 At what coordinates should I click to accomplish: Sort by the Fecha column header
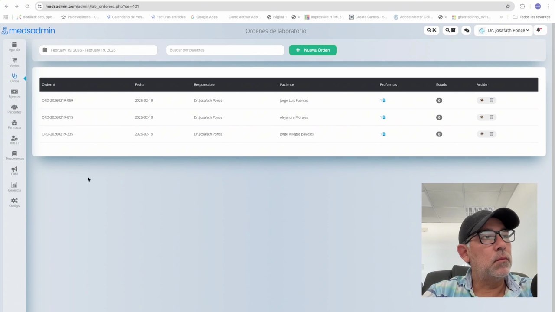140,85
